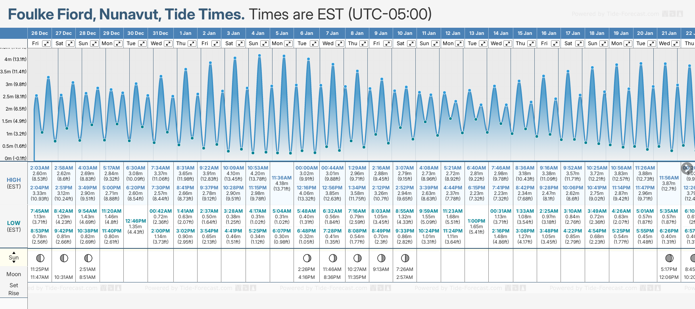Click the down arrow below Sun label
Screen dimensions: 695x309
point(14,262)
